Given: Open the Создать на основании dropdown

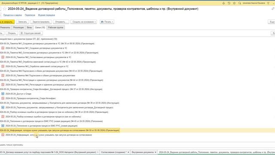Looking at the screenshot, I should (84, 22).
